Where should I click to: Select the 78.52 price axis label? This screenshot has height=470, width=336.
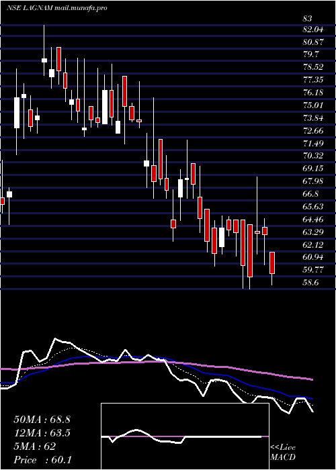click(313, 67)
